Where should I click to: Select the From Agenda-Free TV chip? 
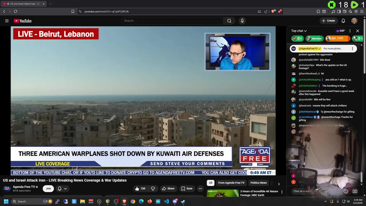click(231, 183)
